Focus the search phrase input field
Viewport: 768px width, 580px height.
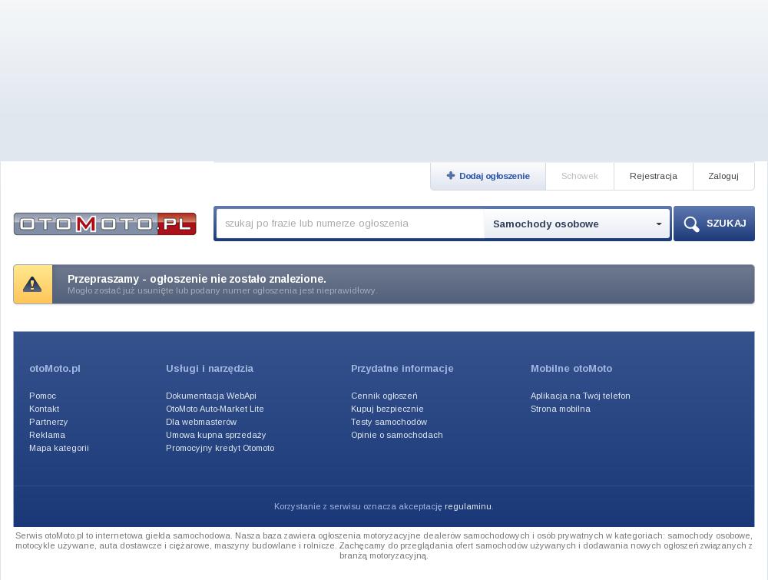[x=349, y=224]
